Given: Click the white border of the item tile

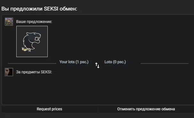Looking at the screenshot, I should [32, 26].
